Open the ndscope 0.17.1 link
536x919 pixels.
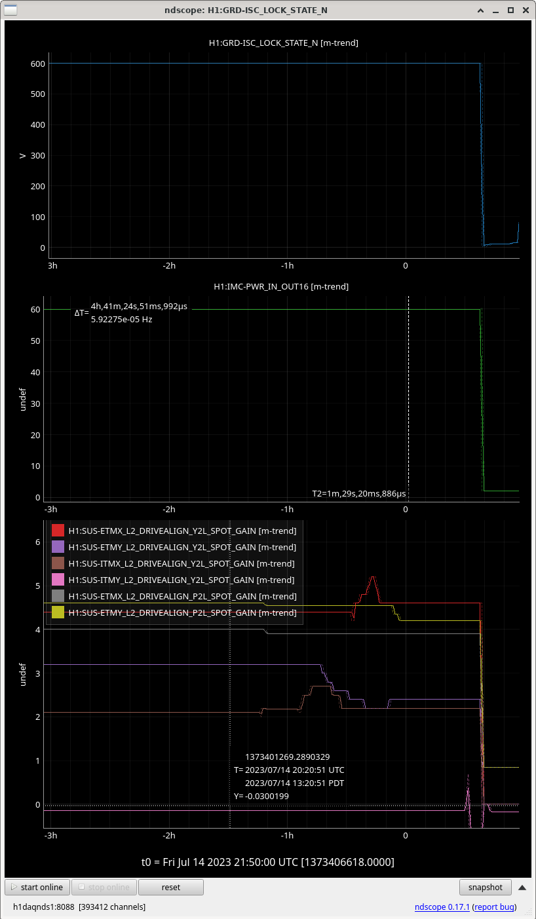click(x=441, y=907)
